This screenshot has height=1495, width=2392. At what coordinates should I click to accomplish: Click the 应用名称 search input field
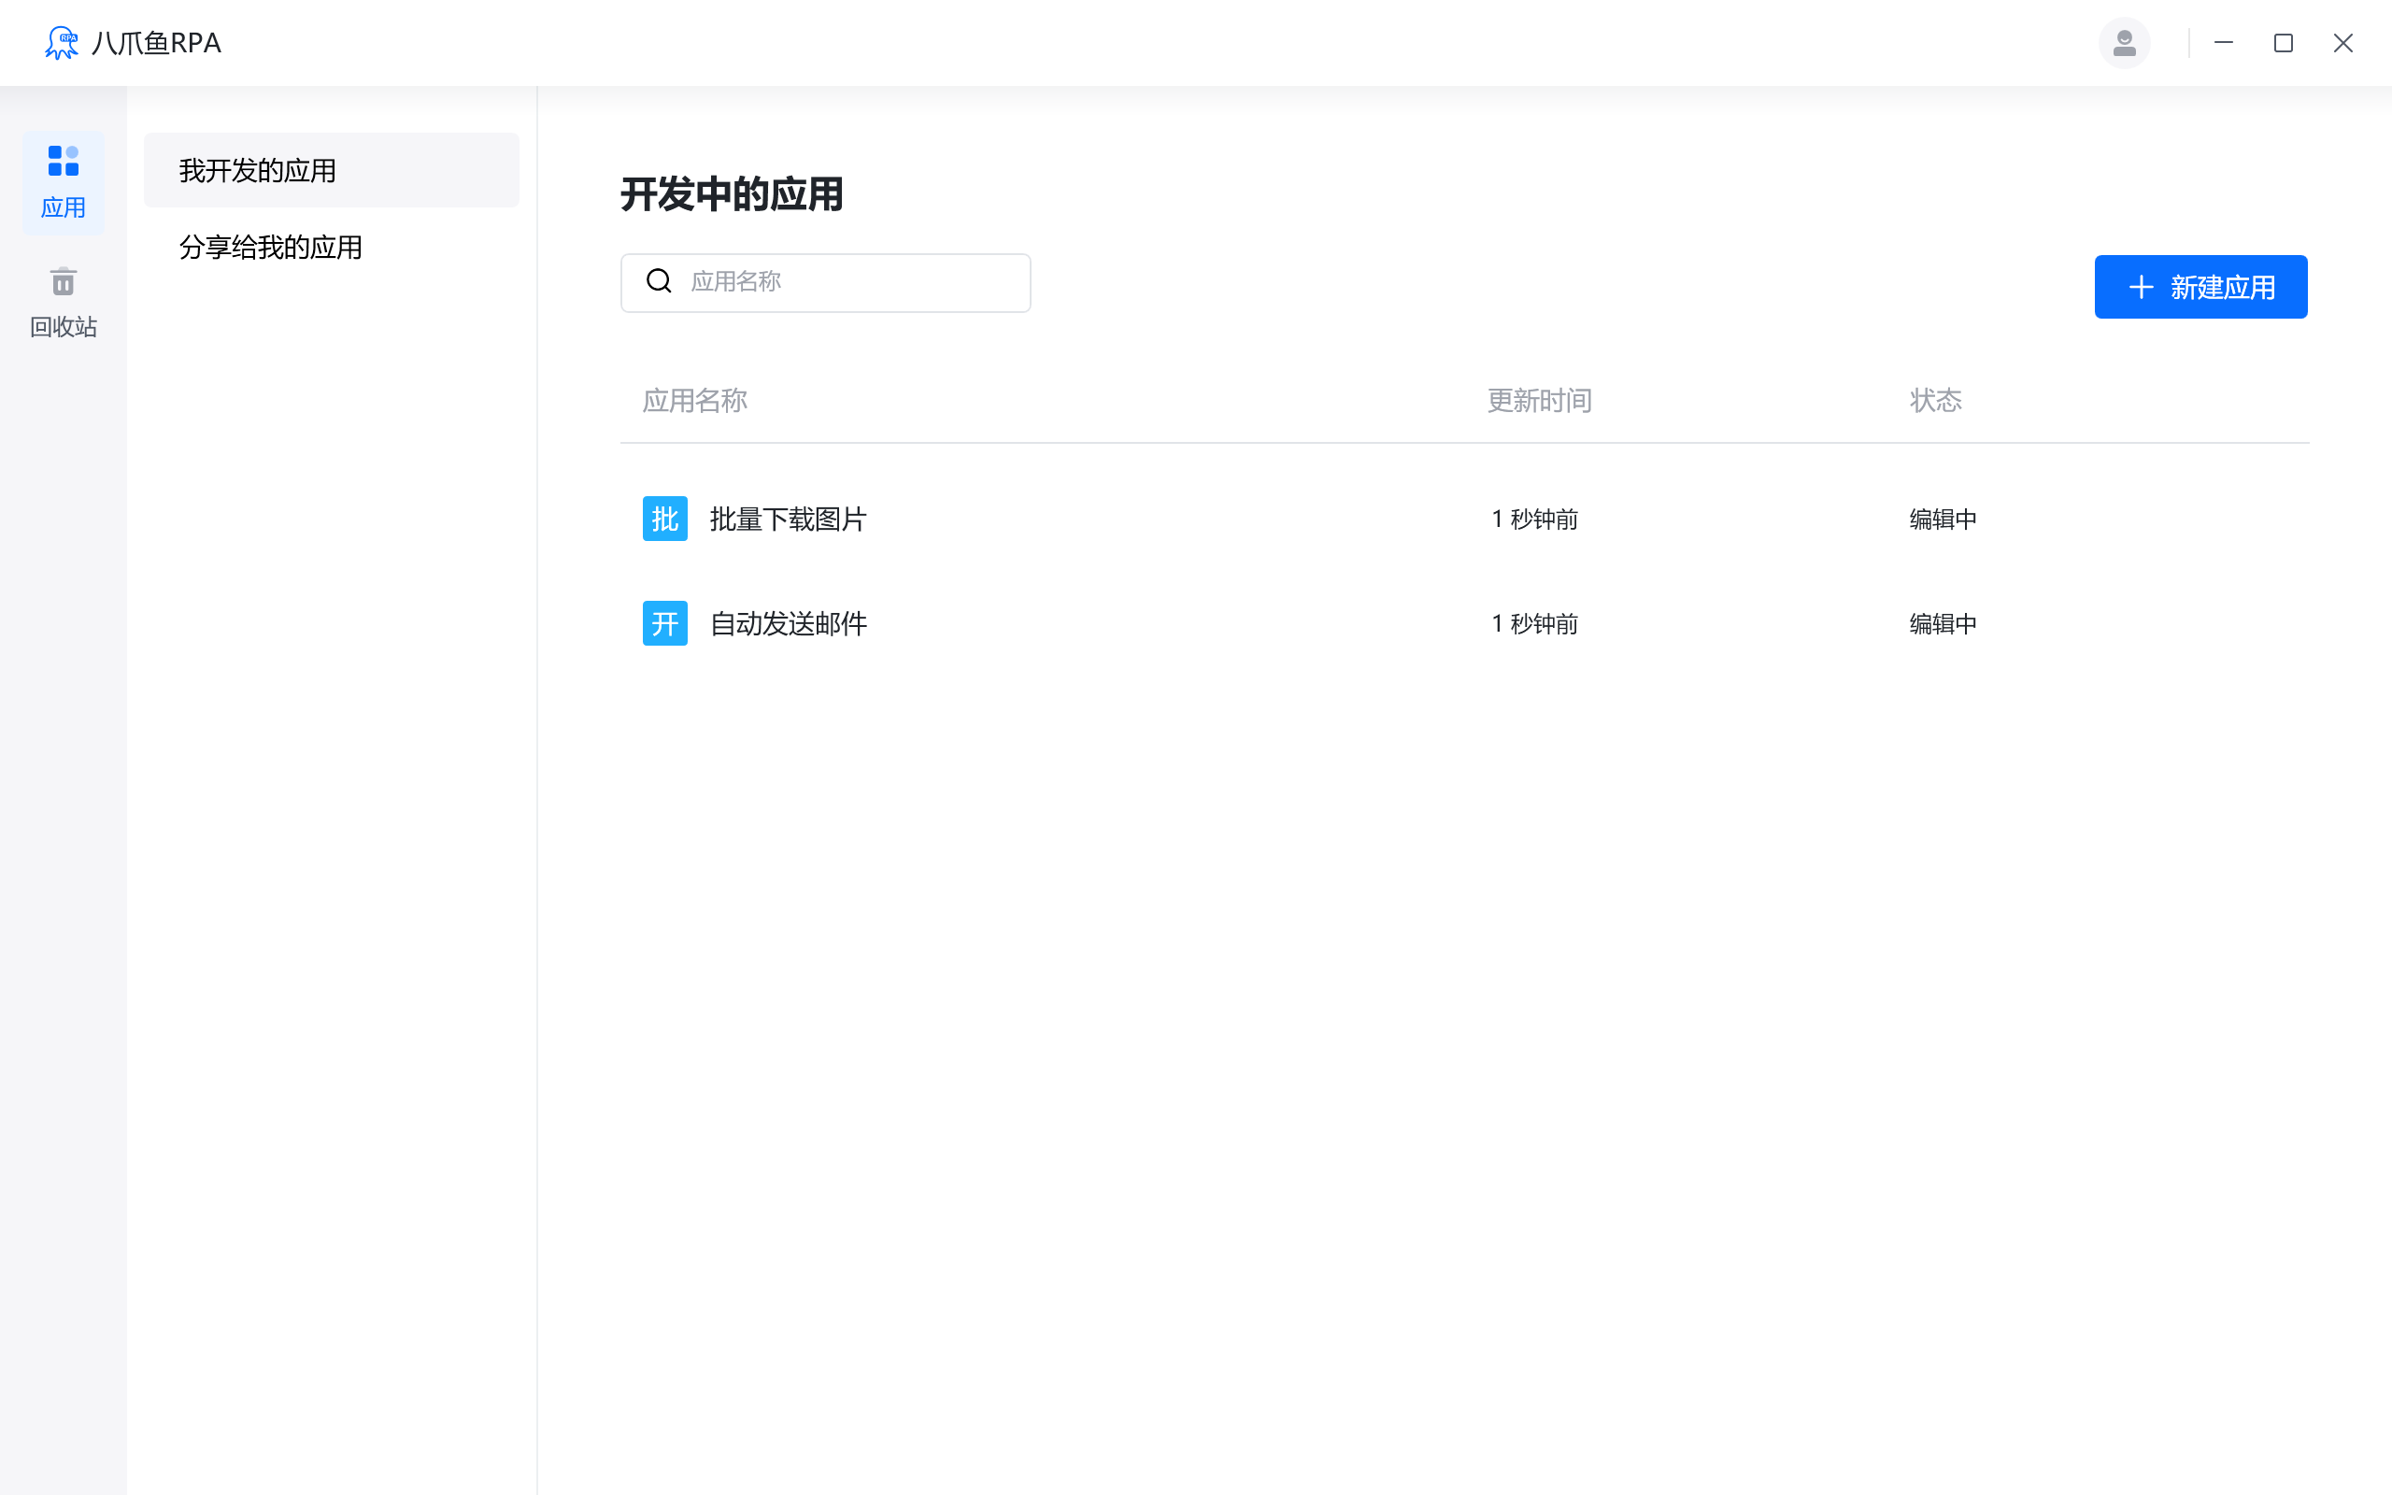(850, 282)
